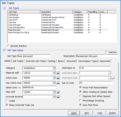
Task: Click the Job Types grid section icon
Action: coord(4,8)
